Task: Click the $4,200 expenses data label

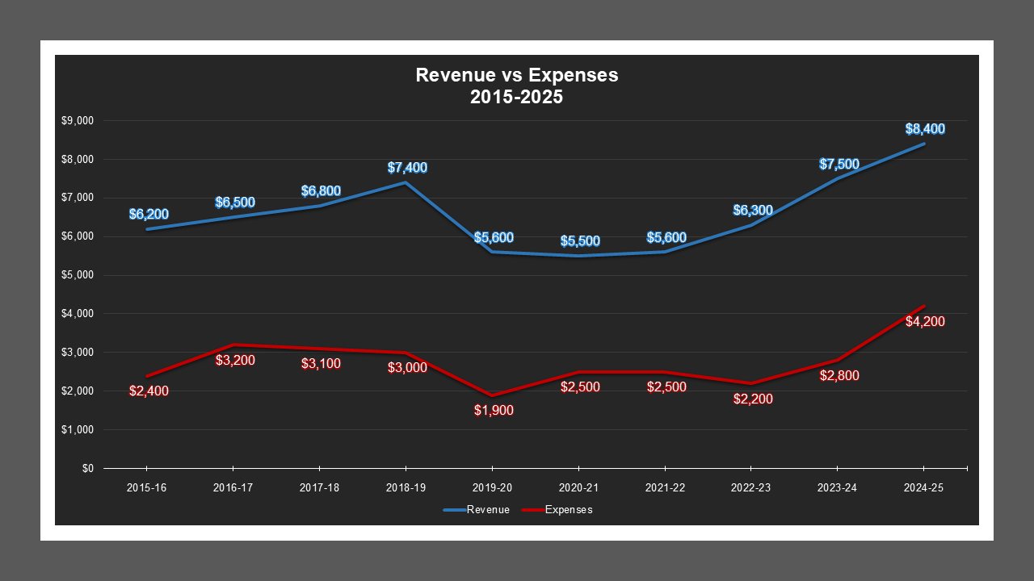Action: tap(925, 321)
